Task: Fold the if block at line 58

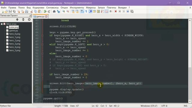Action: click(42, 74)
